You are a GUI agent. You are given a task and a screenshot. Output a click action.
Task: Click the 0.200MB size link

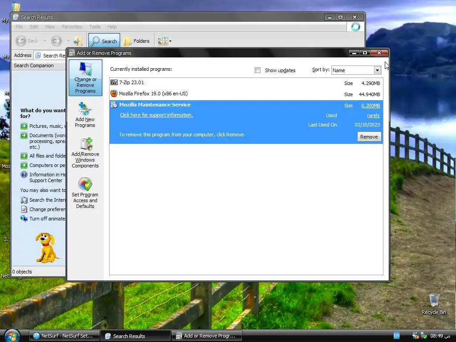[370, 106]
